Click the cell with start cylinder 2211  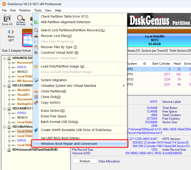[x=161, y=74]
